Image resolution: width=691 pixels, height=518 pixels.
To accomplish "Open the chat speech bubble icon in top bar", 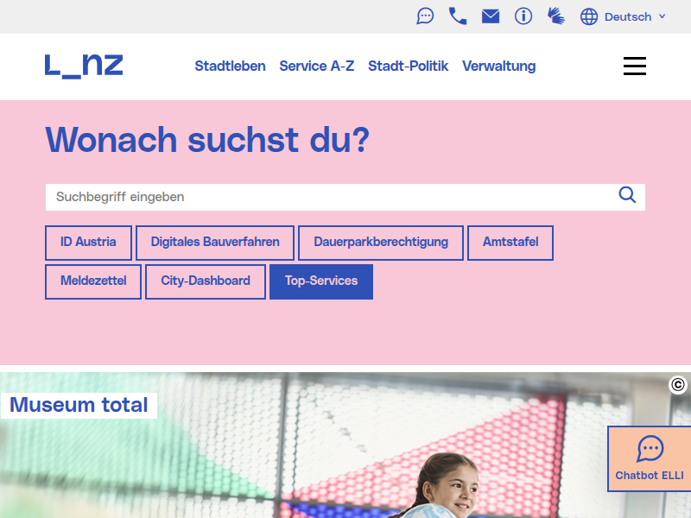I will [x=425, y=16].
